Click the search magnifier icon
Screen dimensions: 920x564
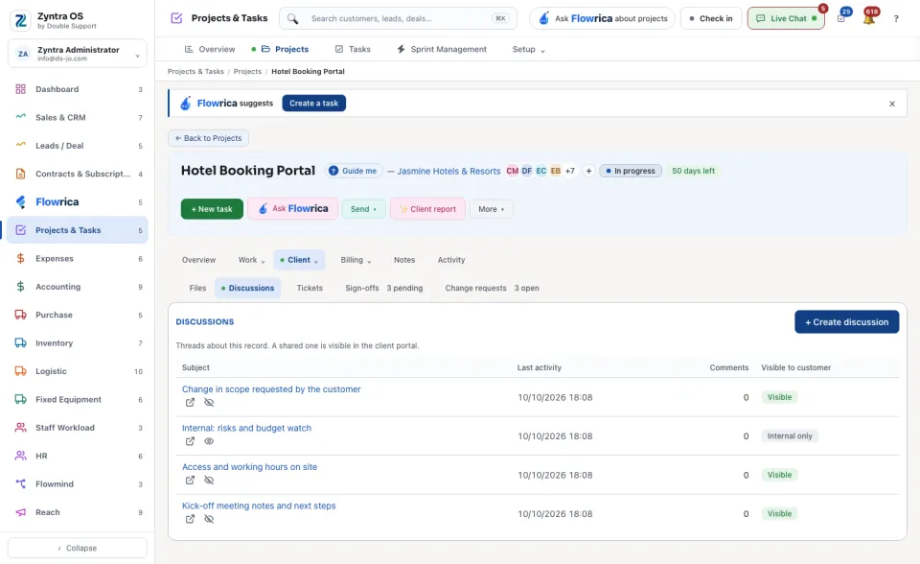click(x=293, y=19)
